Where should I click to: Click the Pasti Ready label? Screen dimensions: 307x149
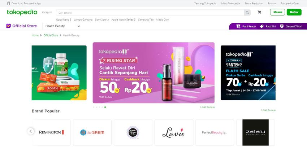tap(249, 26)
